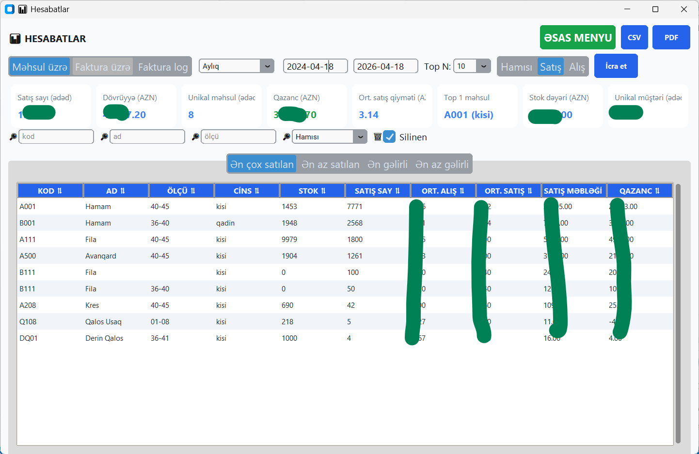This screenshot has width=699, height=454.
Task: Click the trash bin icon near Silinen
Action: pyautogui.click(x=378, y=137)
